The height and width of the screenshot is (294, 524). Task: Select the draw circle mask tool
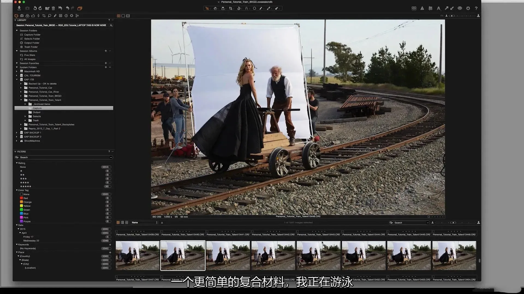[x=254, y=8]
